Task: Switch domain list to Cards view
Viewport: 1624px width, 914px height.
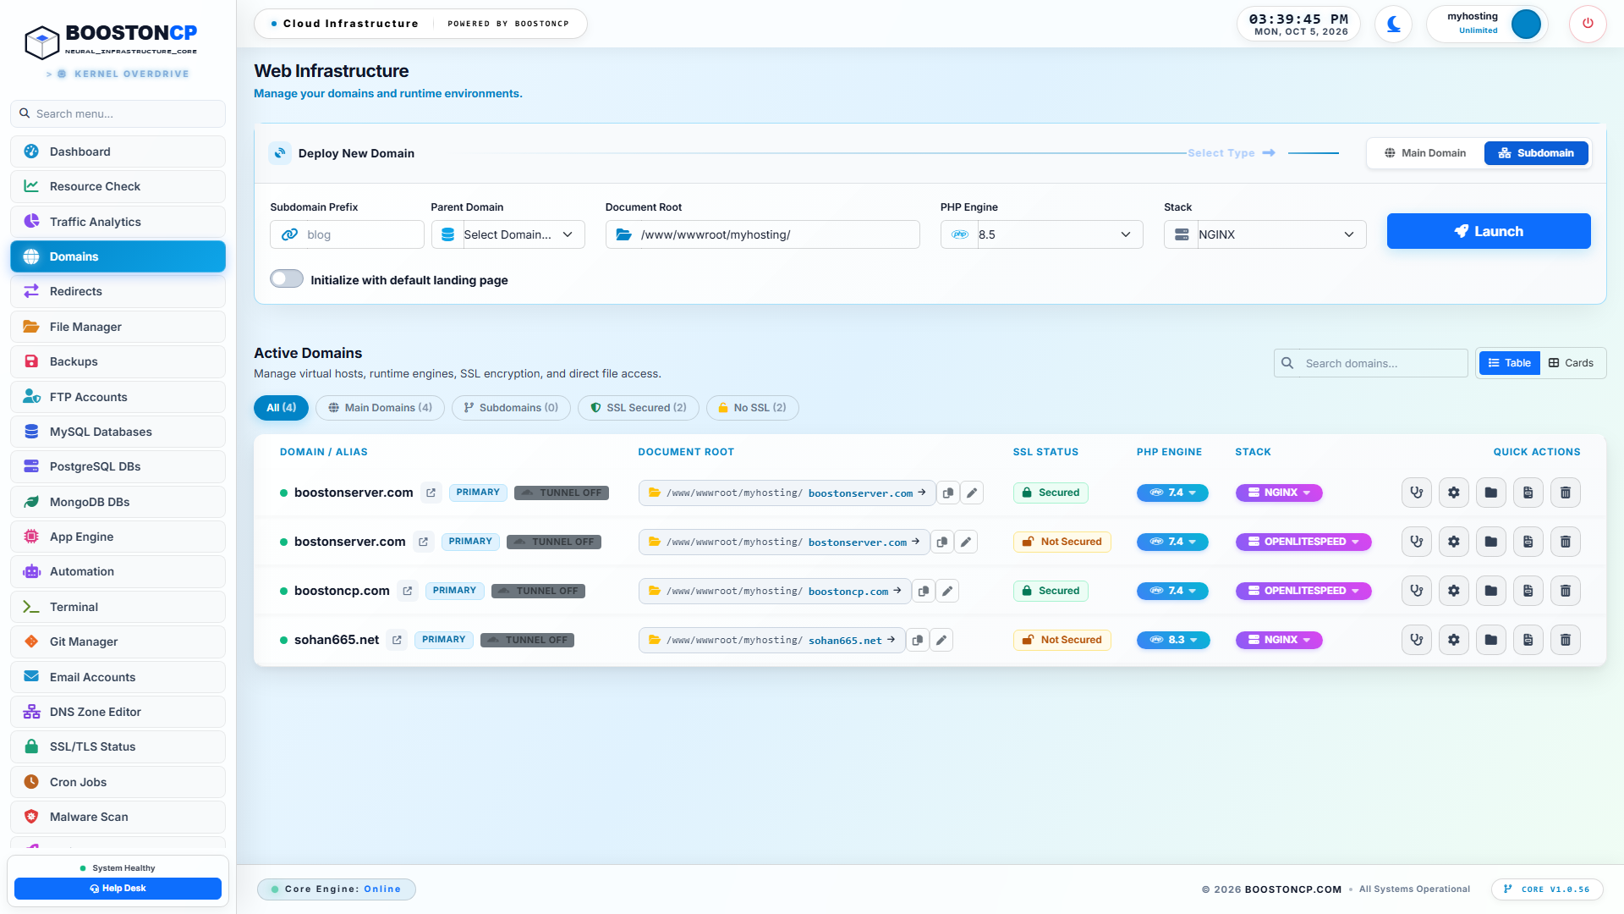Action: coord(1572,363)
